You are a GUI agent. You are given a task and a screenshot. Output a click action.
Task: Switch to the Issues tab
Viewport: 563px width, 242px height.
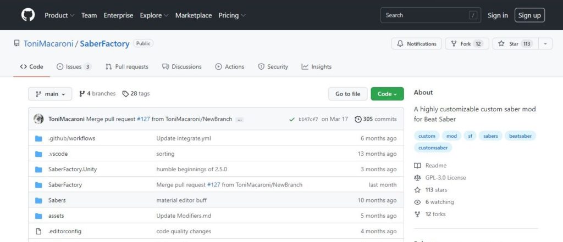pos(73,66)
